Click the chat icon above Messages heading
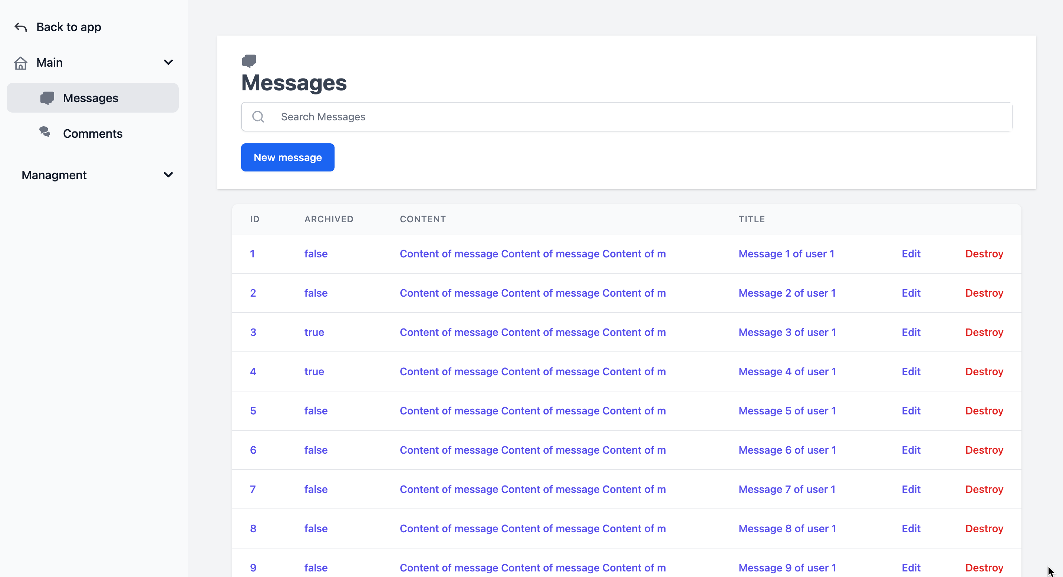 249,61
